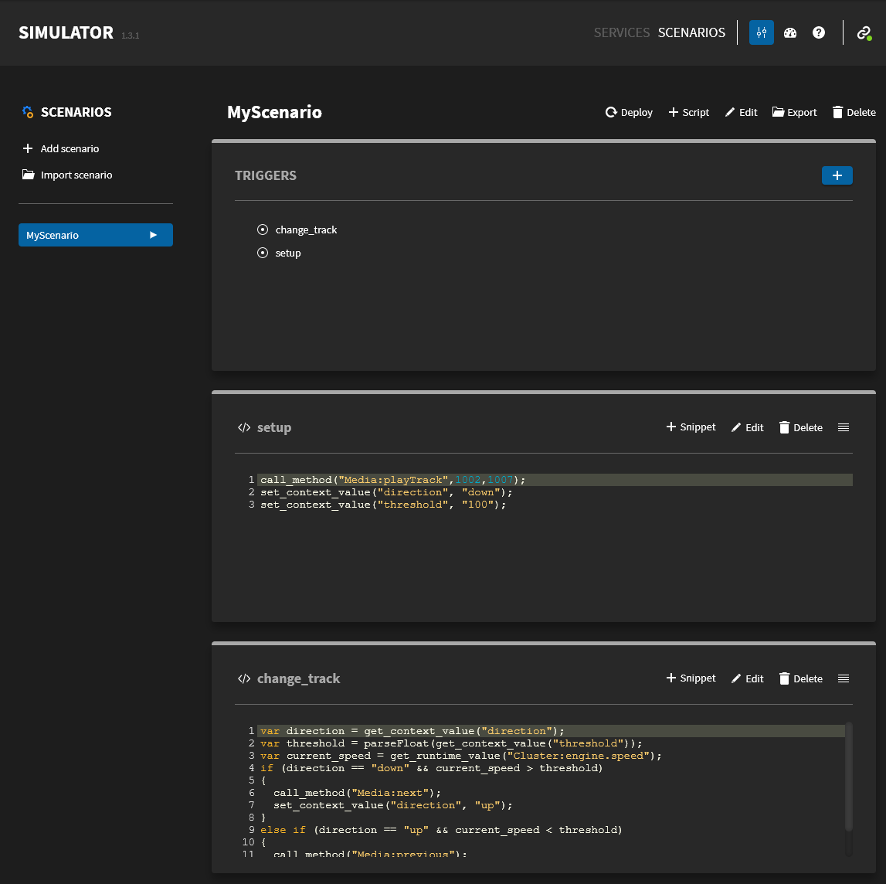
Task: Click the connection link status icon
Action: click(864, 32)
